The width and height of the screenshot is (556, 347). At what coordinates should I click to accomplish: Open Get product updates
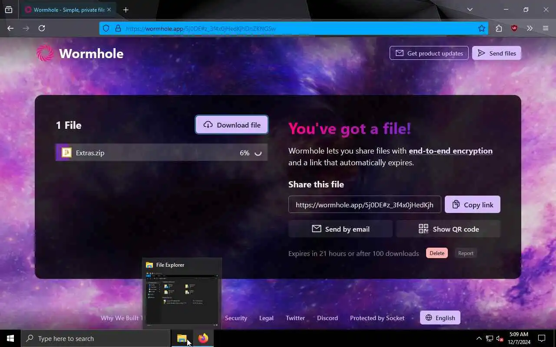pos(429,53)
